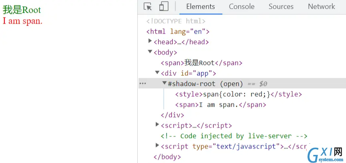Collapse the div id="app" node

tap(157, 72)
